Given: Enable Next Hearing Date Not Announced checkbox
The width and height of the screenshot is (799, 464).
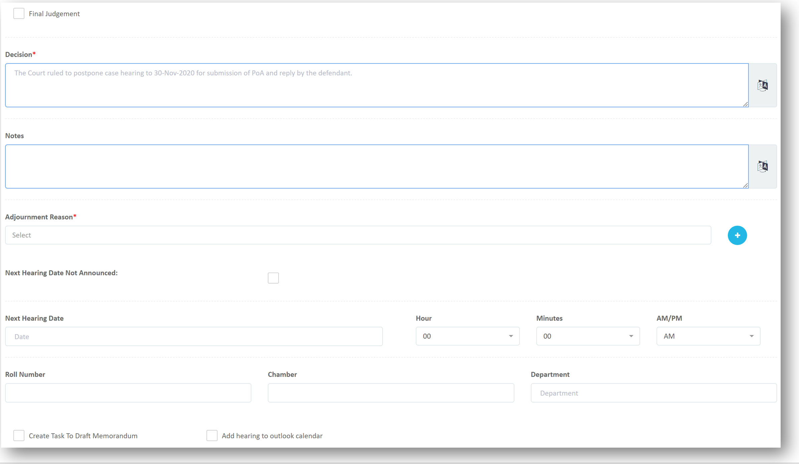Looking at the screenshot, I should point(273,278).
